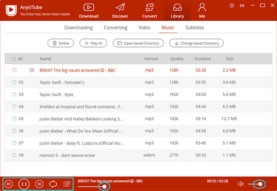This screenshot has height=191, width=277.
Task: Click the Size column header
Action: click(229, 59)
